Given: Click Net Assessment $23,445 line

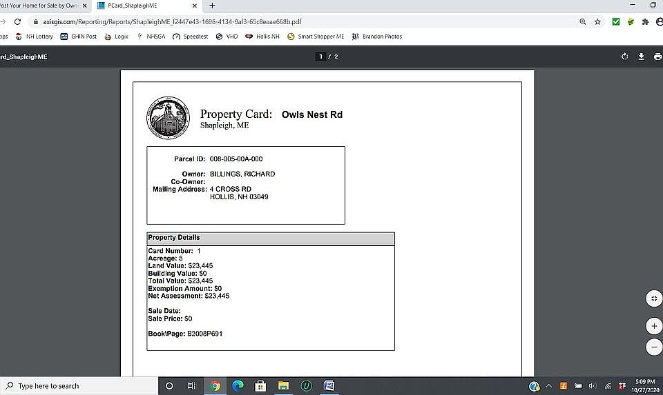Looking at the screenshot, I should pos(189,296).
